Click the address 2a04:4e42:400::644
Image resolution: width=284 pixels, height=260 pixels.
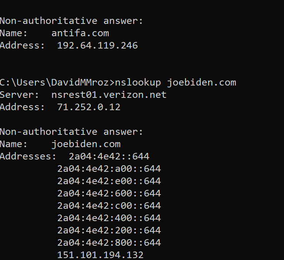click(109, 218)
